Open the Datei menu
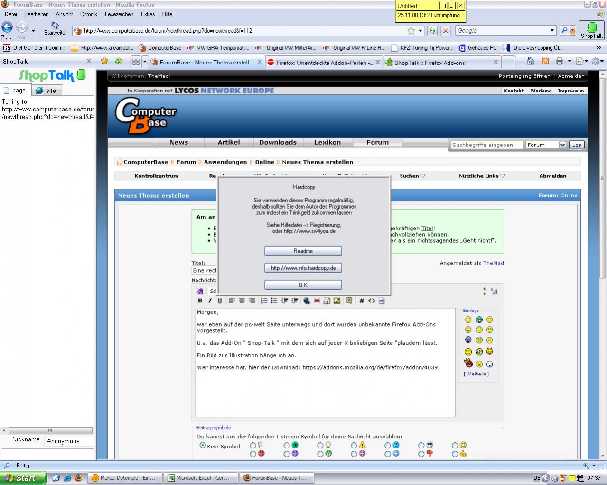 [x=11, y=14]
